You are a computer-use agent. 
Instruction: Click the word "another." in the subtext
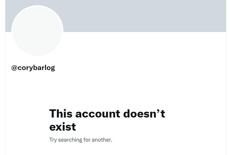coord(102,140)
